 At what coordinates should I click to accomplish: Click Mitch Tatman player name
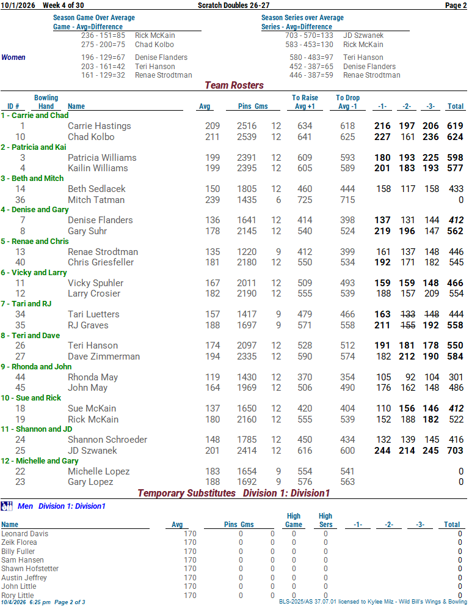click(x=96, y=200)
